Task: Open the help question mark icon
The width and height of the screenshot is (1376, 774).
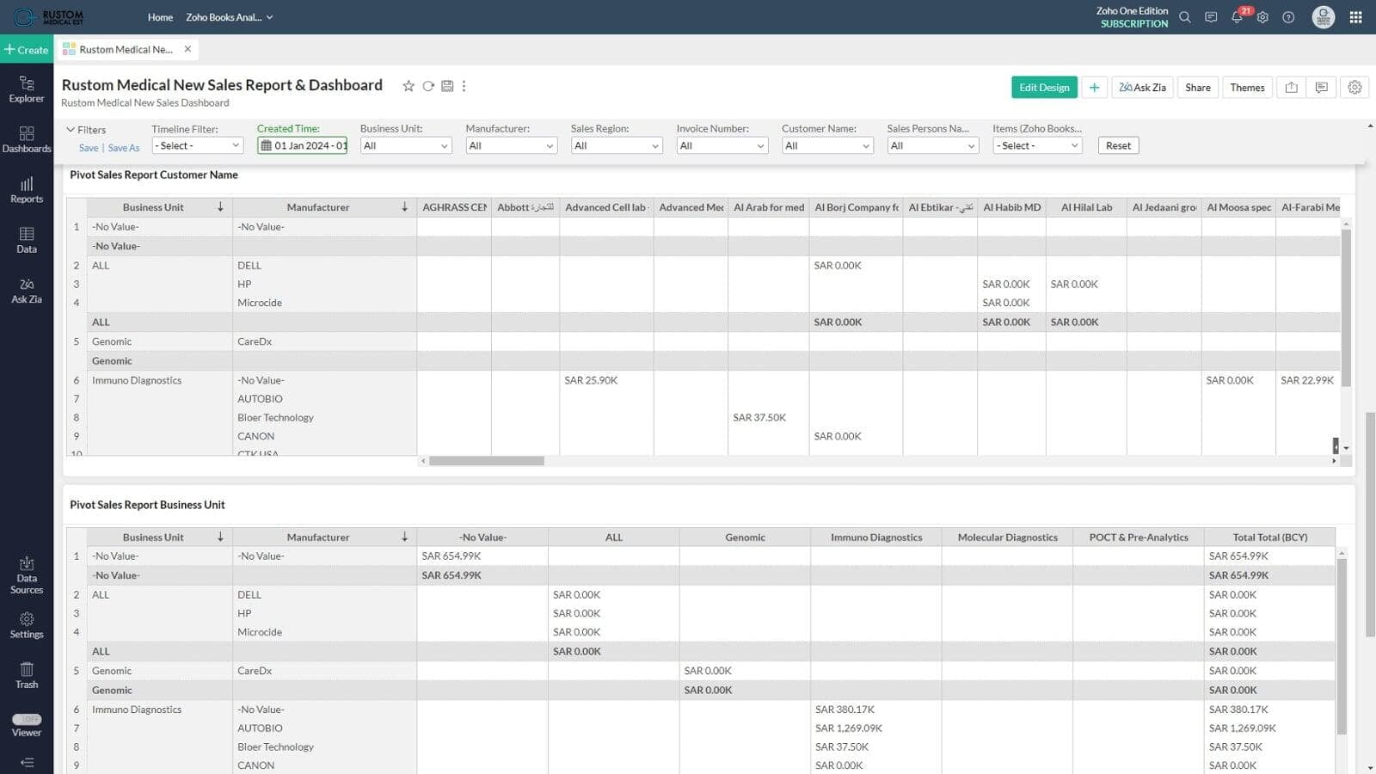Action: [1288, 17]
